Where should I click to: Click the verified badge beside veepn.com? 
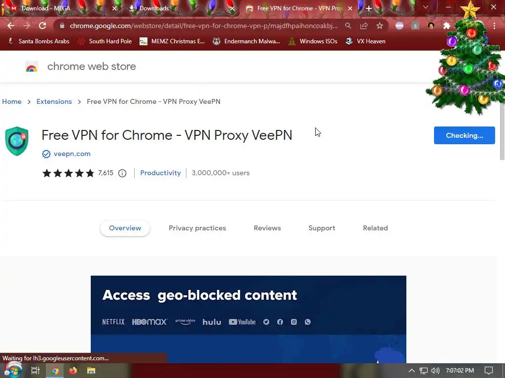tap(46, 154)
